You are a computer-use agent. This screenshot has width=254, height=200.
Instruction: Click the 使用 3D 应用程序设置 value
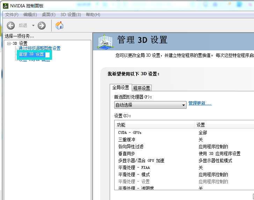coord(219,153)
